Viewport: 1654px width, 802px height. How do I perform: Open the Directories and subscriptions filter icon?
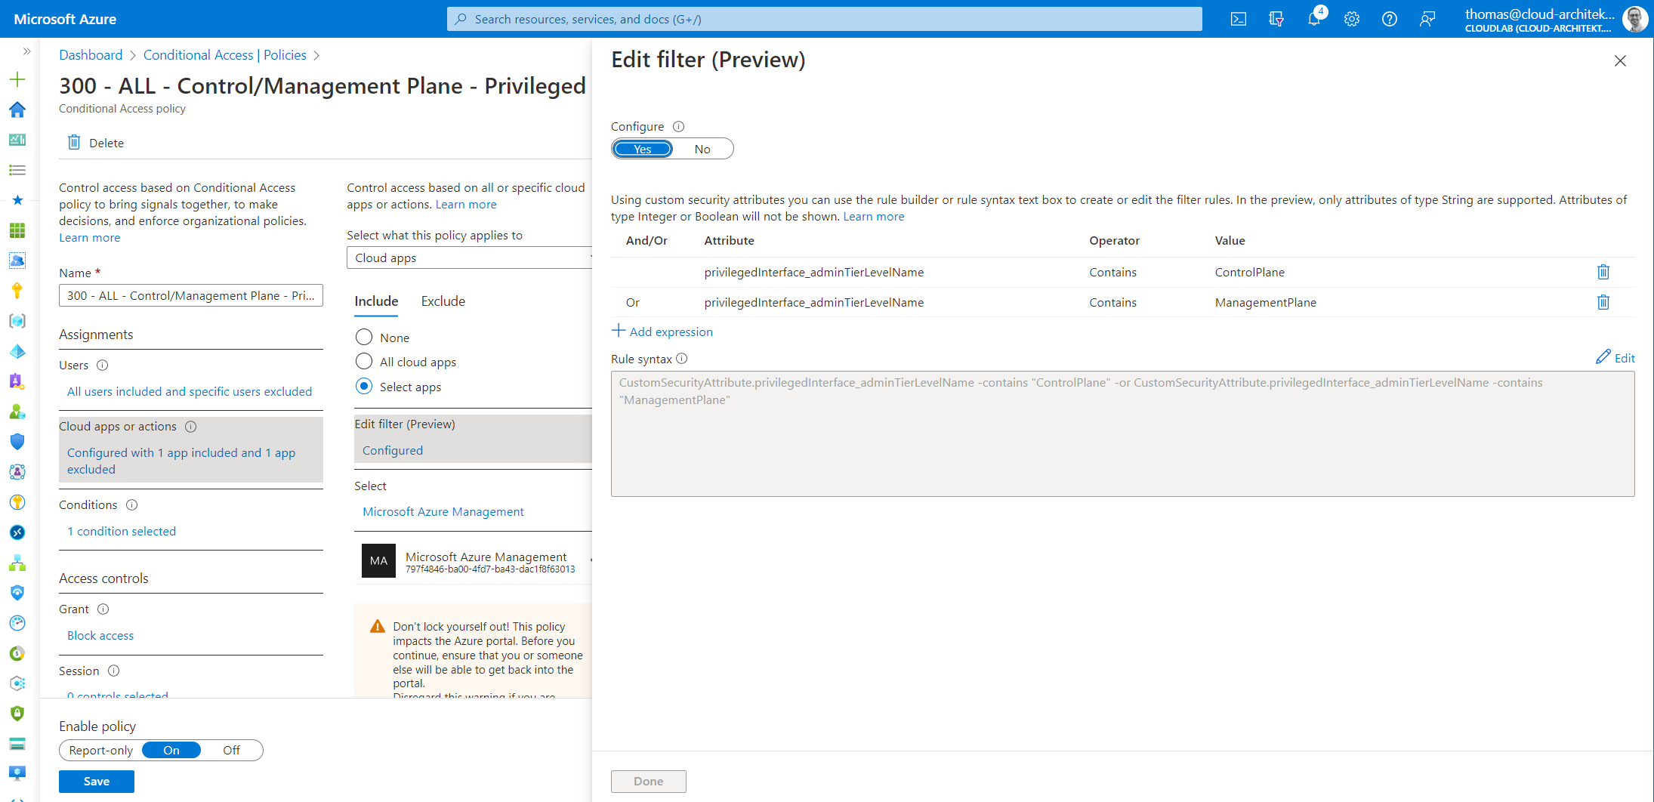tap(1276, 19)
